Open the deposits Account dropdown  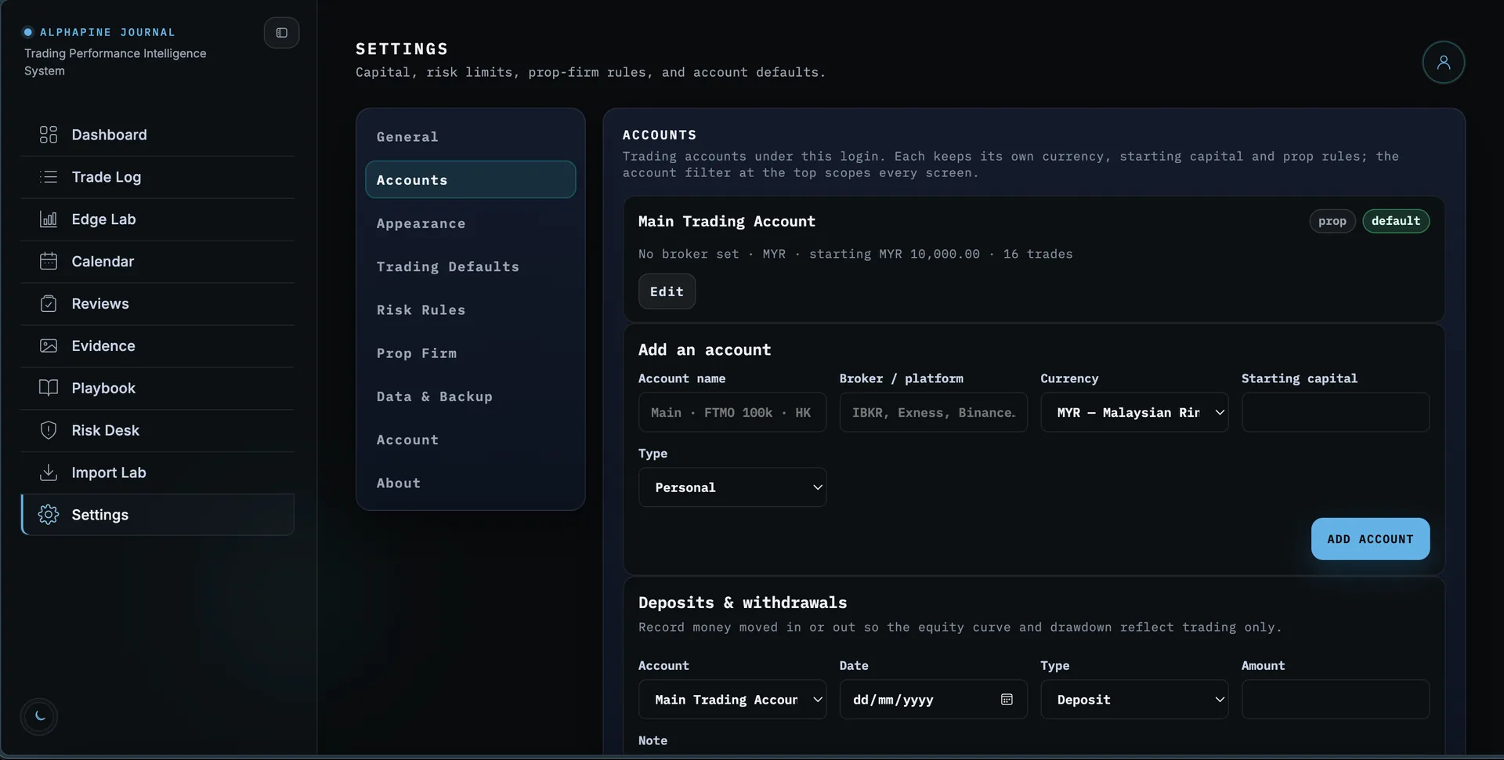[732, 700]
